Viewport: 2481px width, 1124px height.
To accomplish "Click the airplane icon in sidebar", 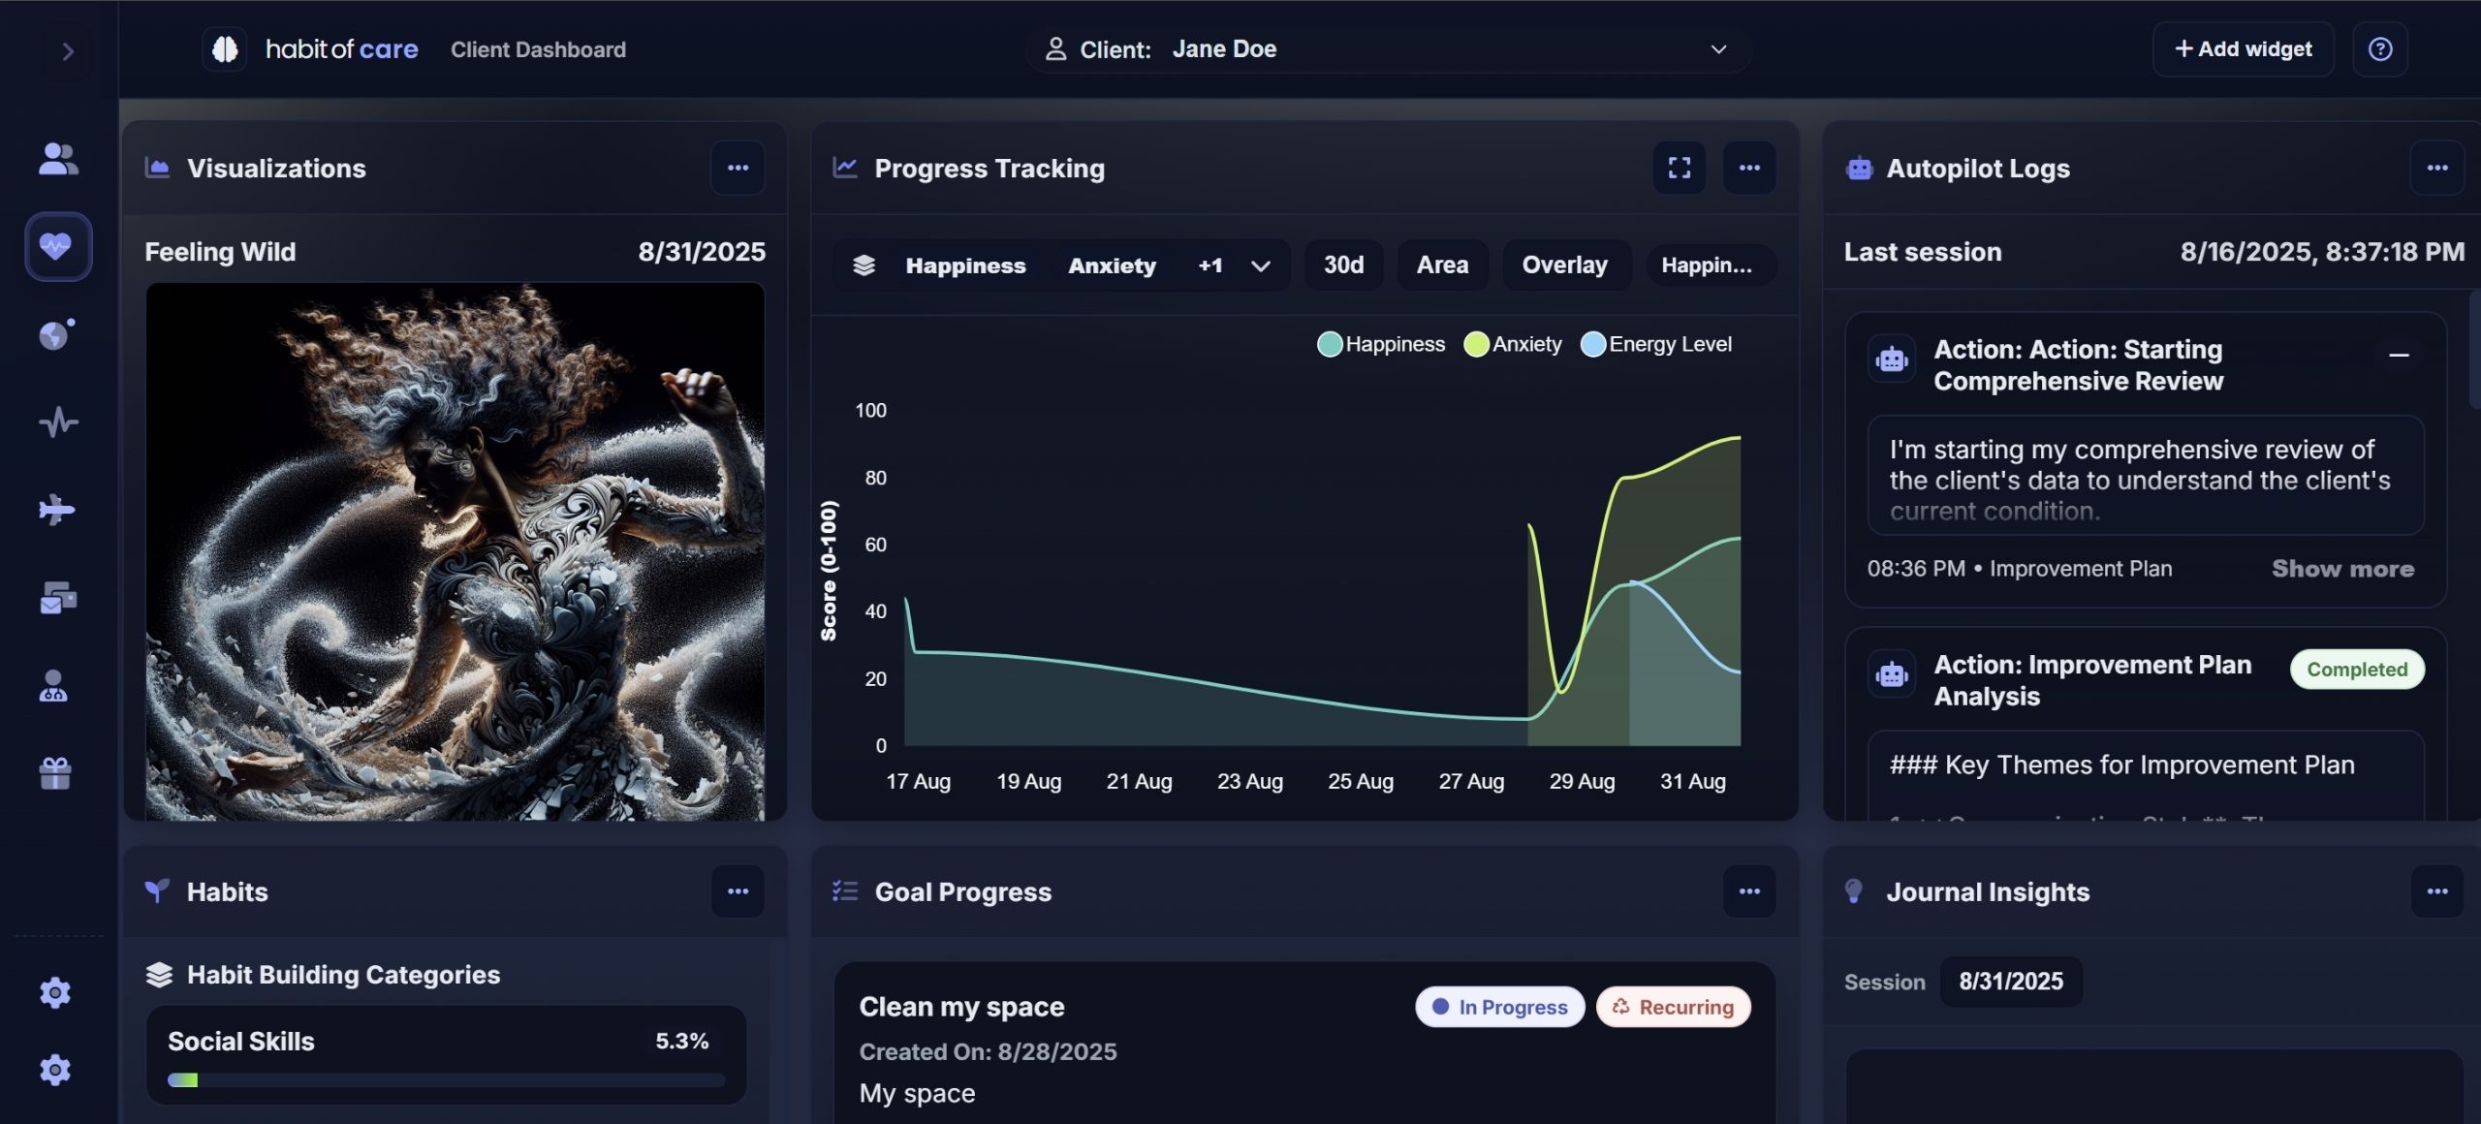I will point(57,510).
